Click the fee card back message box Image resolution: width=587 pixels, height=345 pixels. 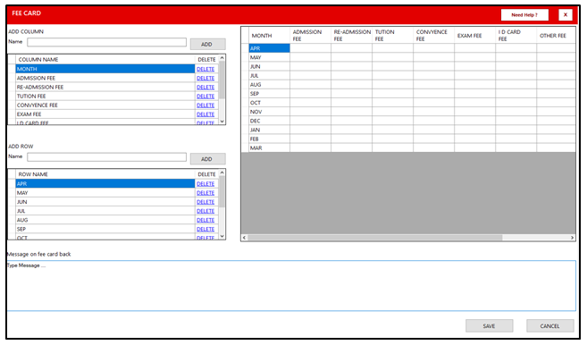[x=291, y=285]
